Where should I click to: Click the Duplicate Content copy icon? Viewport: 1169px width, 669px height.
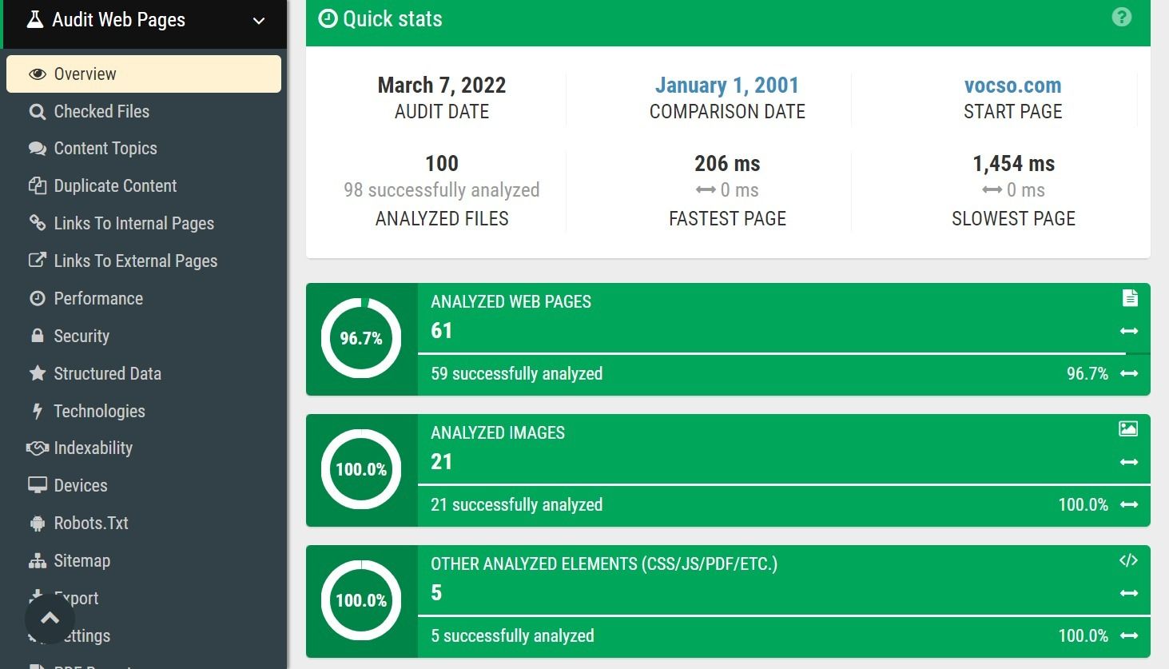tap(38, 185)
